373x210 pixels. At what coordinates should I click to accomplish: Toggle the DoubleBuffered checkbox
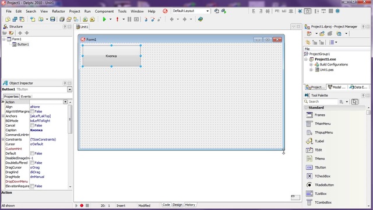pyautogui.click(x=32, y=163)
